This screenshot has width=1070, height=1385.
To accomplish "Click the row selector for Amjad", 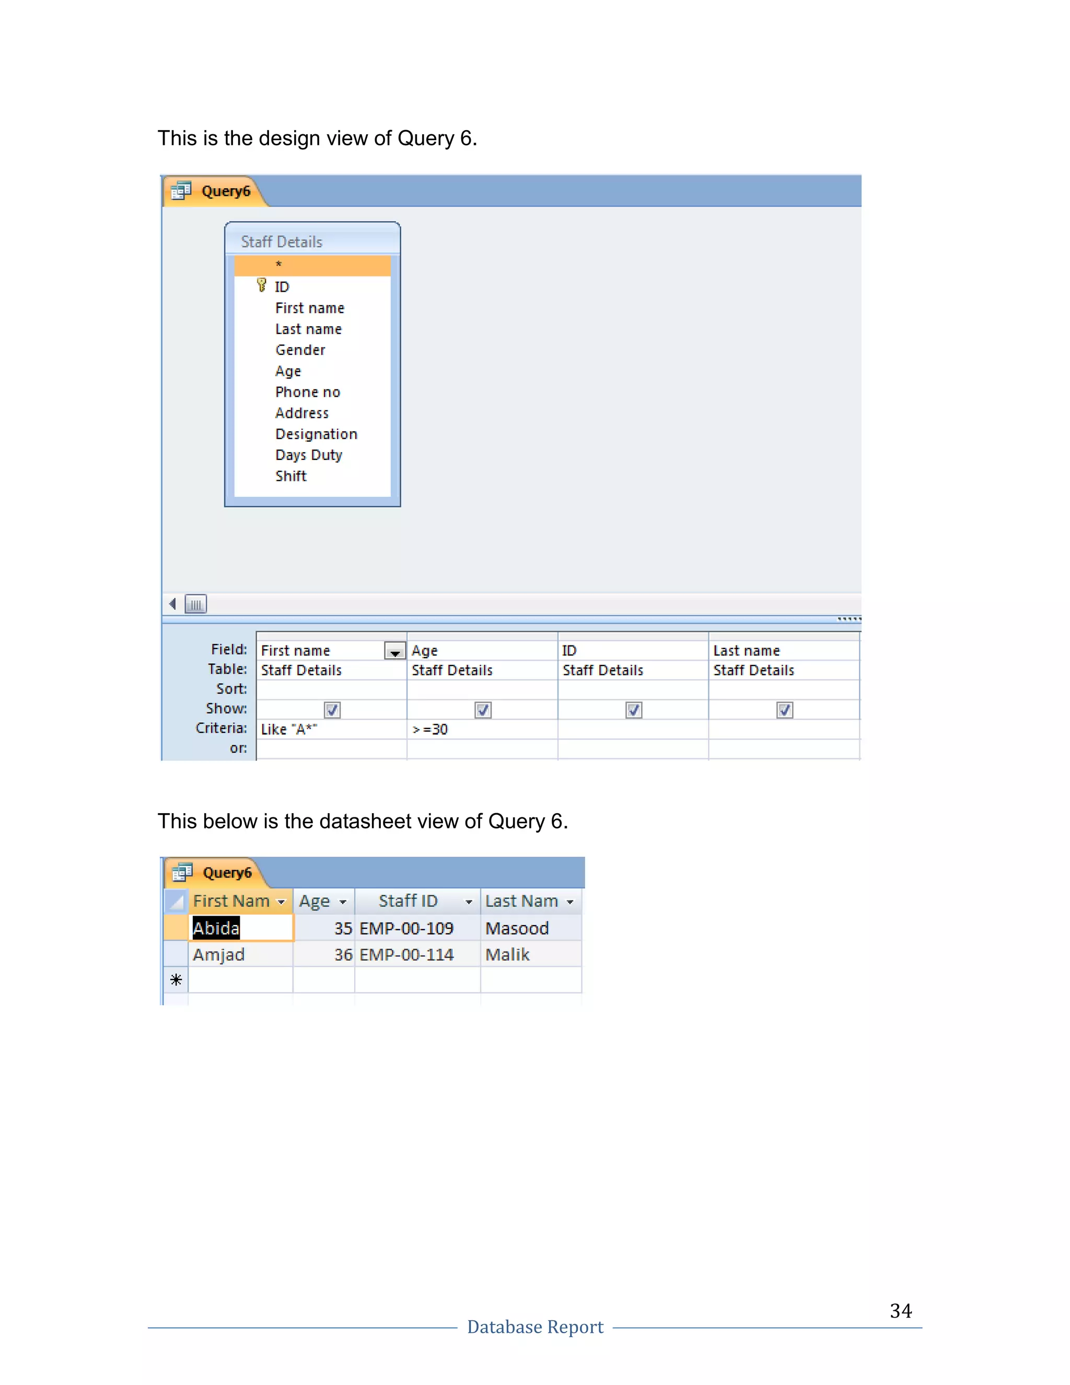I will (x=176, y=954).
